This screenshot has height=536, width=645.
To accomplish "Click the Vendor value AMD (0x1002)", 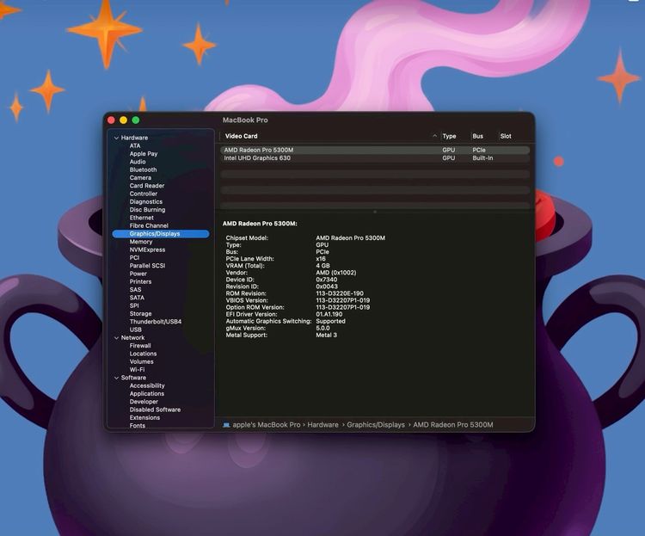I will coord(336,273).
